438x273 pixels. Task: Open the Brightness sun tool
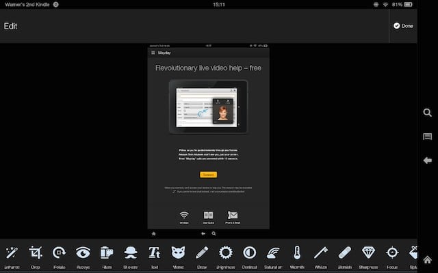point(226,257)
